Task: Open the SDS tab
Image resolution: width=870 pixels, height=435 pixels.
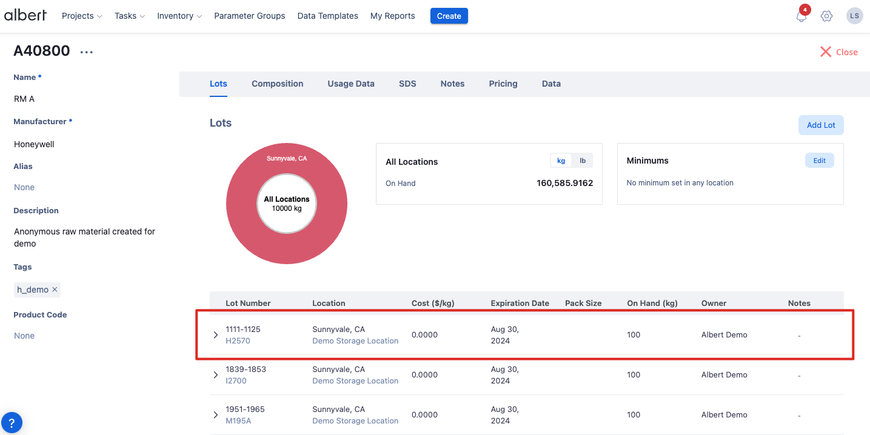Action: [x=407, y=84]
